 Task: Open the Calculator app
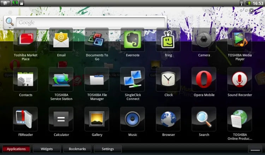pyautogui.click(x=61, y=119)
